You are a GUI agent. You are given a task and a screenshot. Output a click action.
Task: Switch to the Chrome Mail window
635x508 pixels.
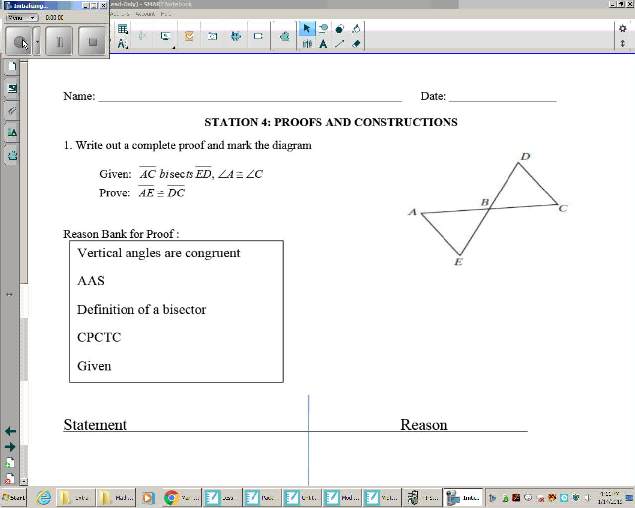click(182, 497)
